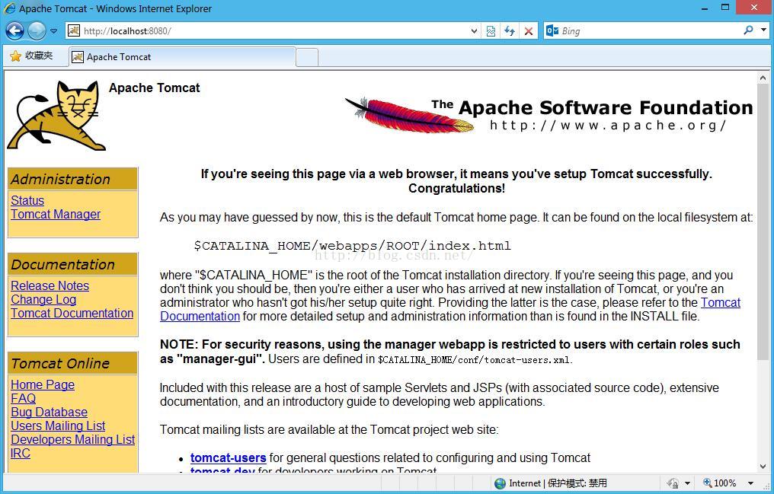
Task: Click the Documentation section header
Action: [72, 264]
